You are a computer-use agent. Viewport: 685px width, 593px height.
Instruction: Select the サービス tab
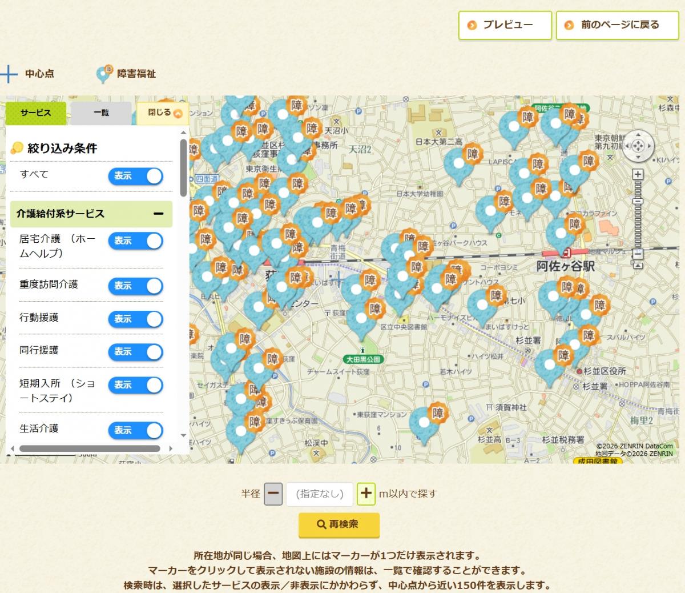click(x=35, y=113)
